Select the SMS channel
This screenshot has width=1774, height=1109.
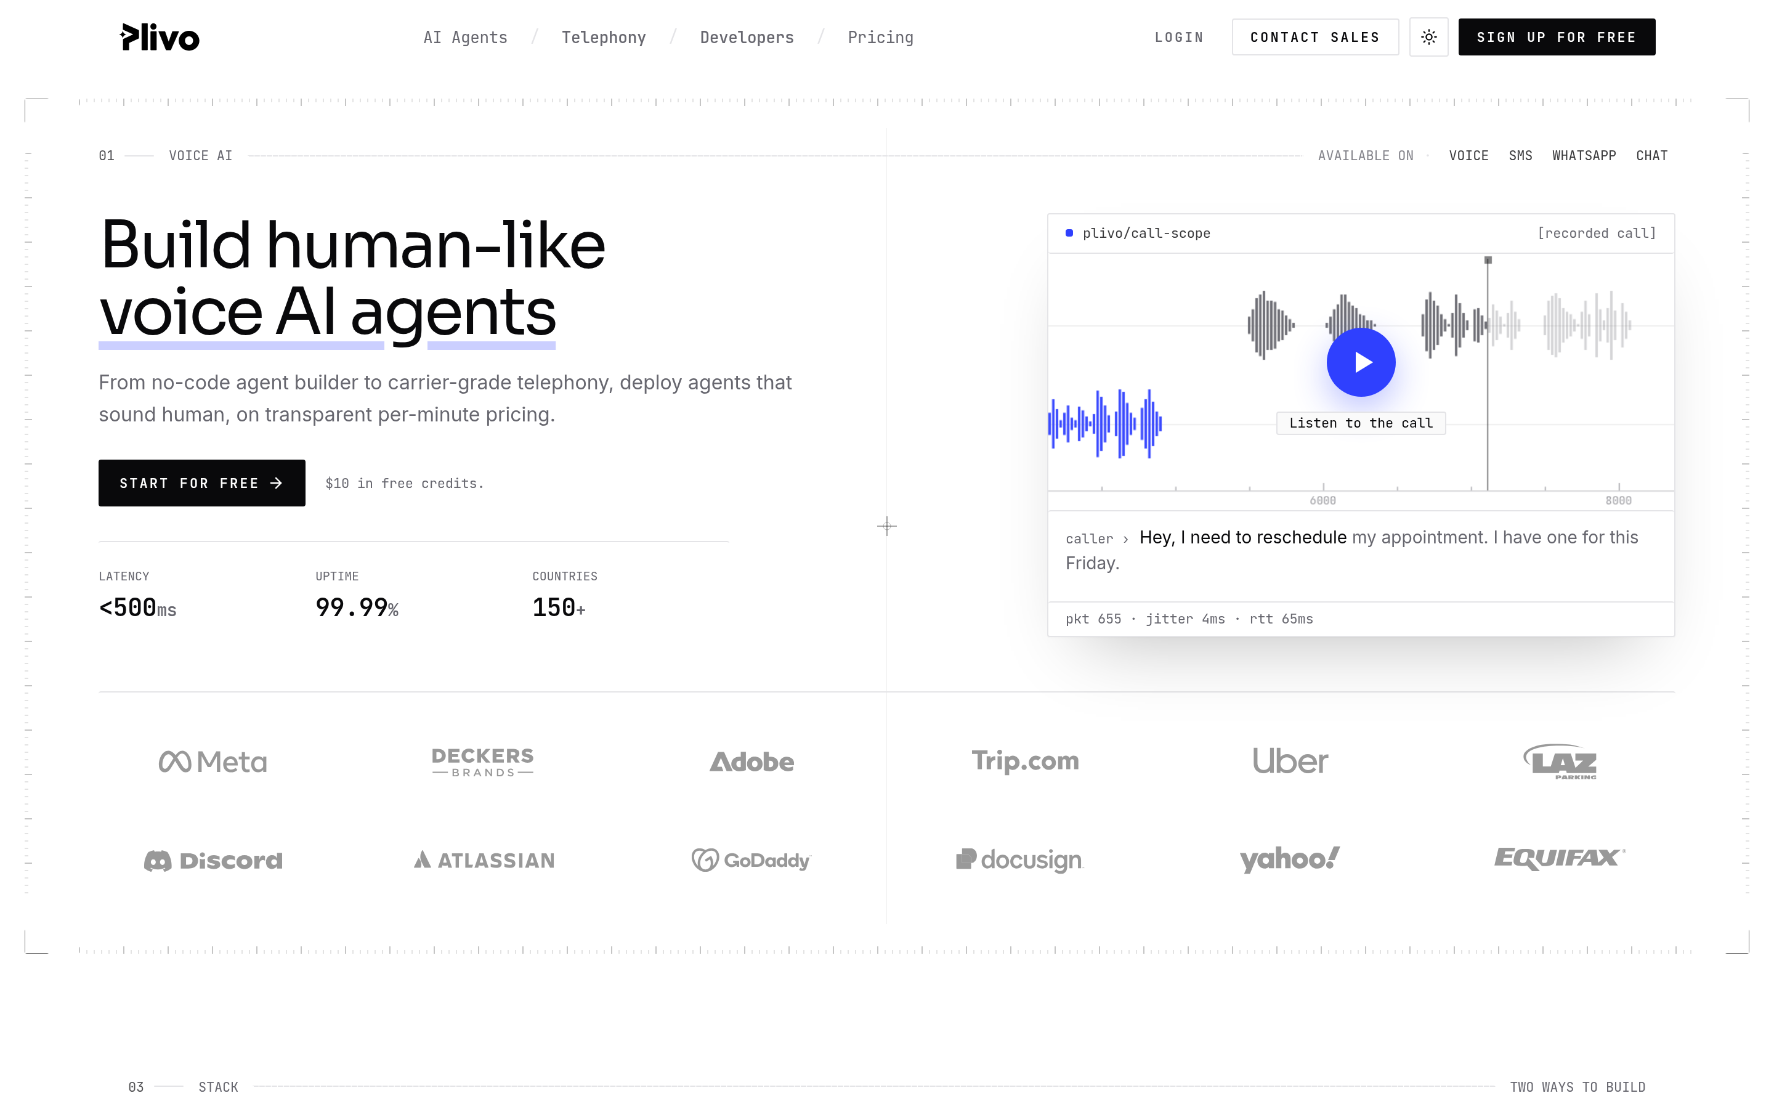(1520, 155)
